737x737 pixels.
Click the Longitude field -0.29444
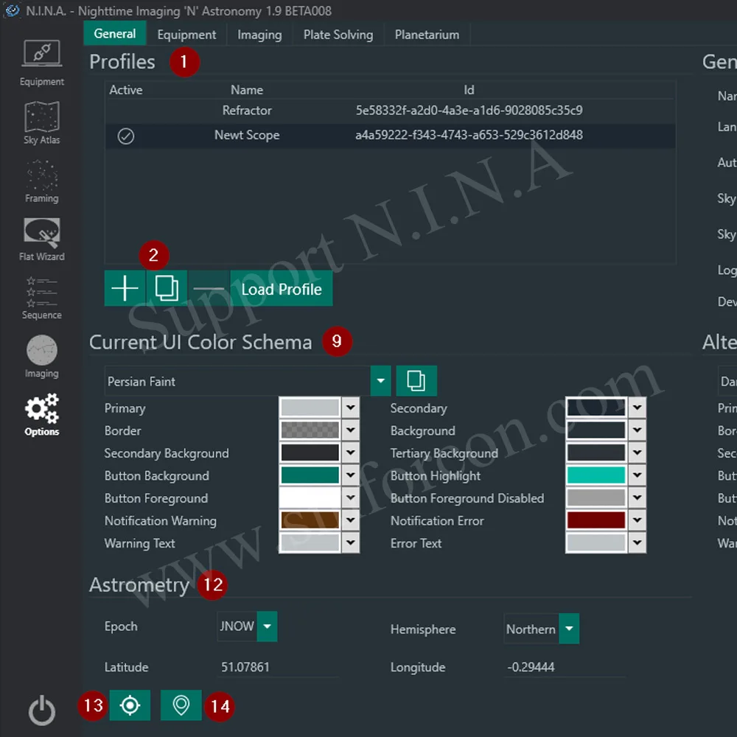click(565, 666)
